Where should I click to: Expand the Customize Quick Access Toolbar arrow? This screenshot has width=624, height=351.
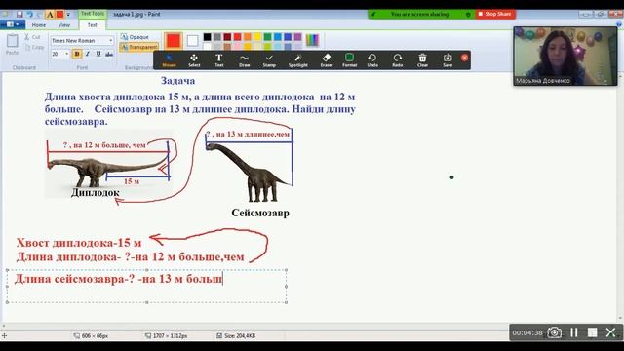click(x=68, y=15)
